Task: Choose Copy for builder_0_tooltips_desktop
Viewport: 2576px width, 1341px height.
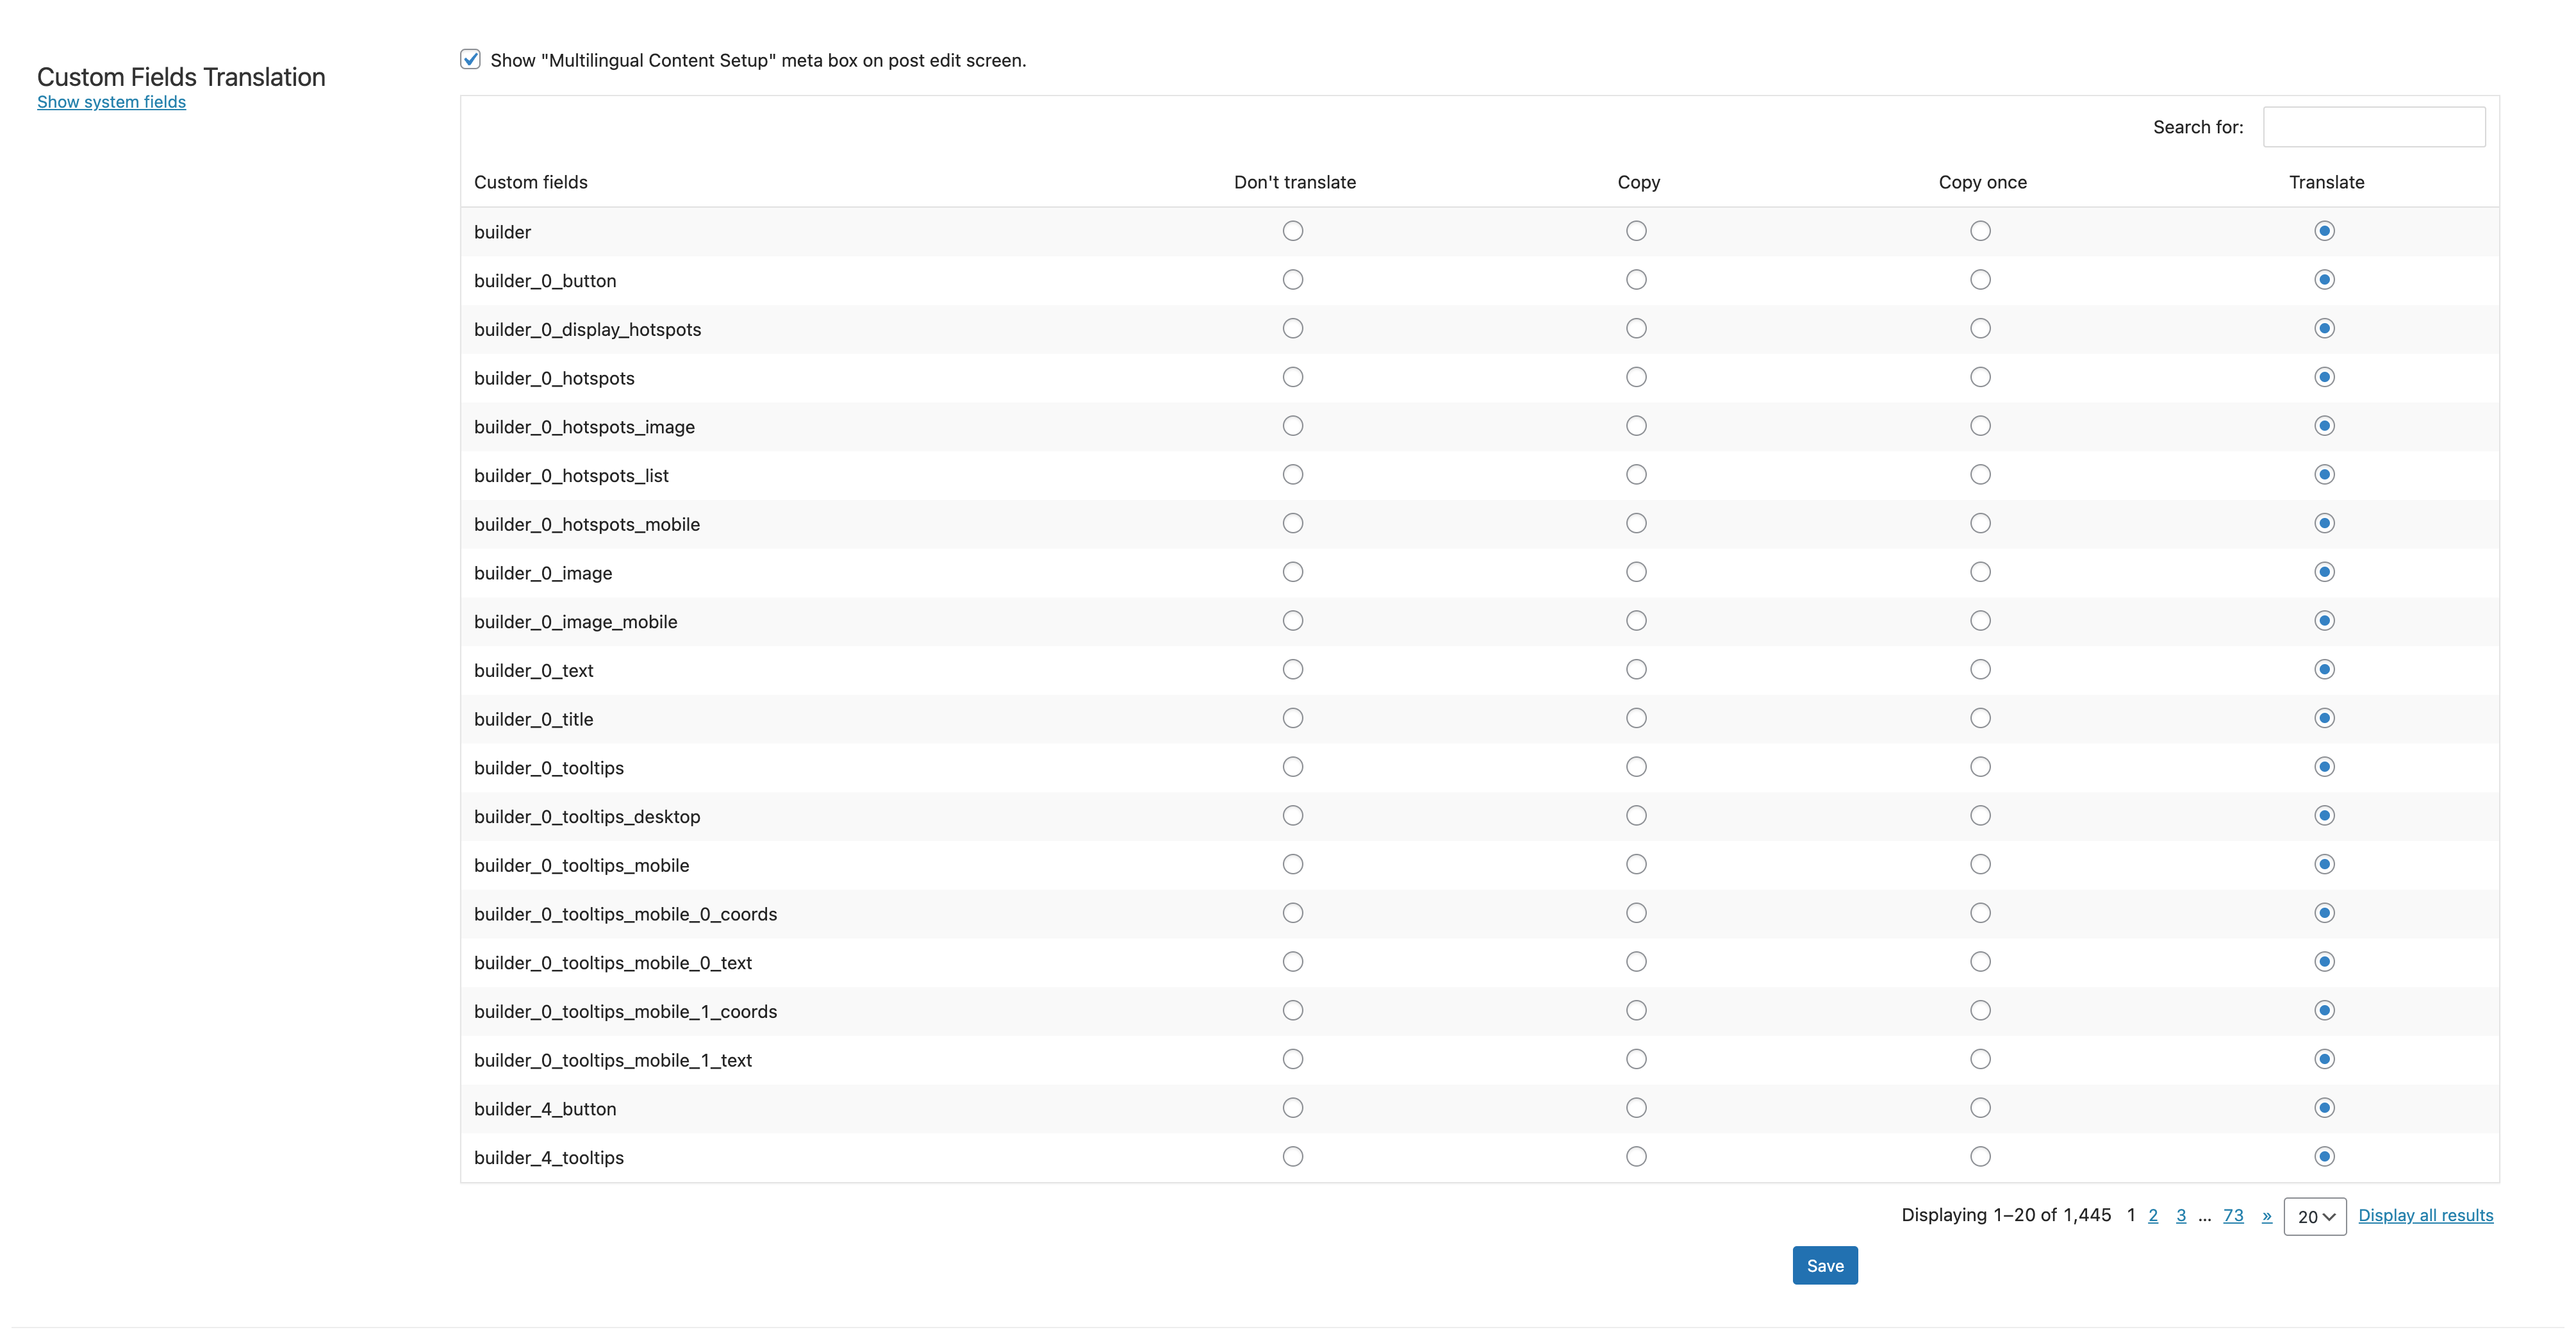Action: (1636, 816)
